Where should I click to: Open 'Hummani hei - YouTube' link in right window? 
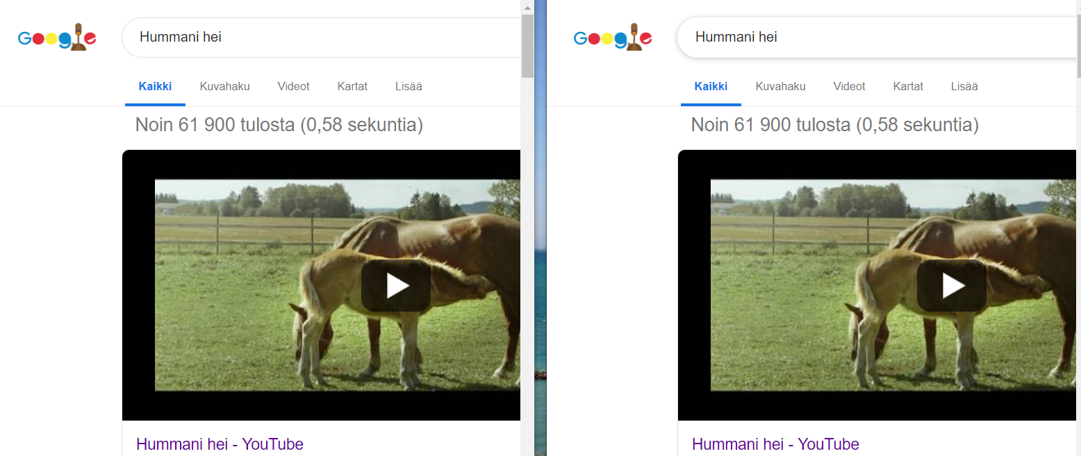[x=775, y=444]
